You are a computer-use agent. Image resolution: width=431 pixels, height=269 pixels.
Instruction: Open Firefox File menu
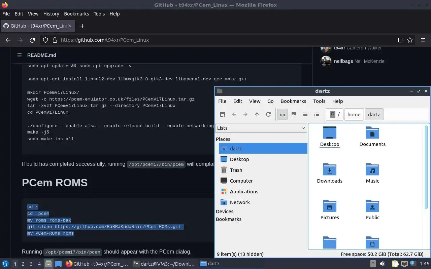pos(6,14)
